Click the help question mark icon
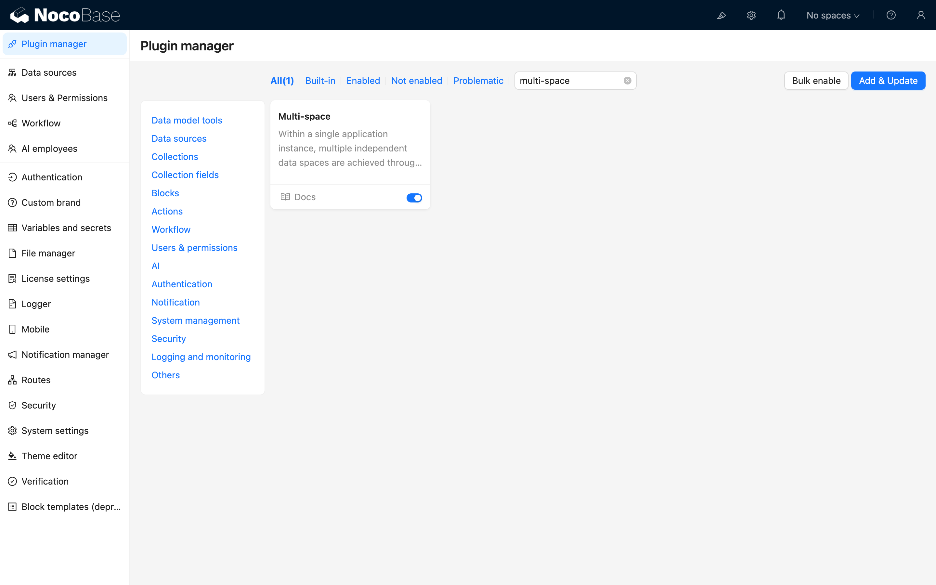 pyautogui.click(x=891, y=16)
